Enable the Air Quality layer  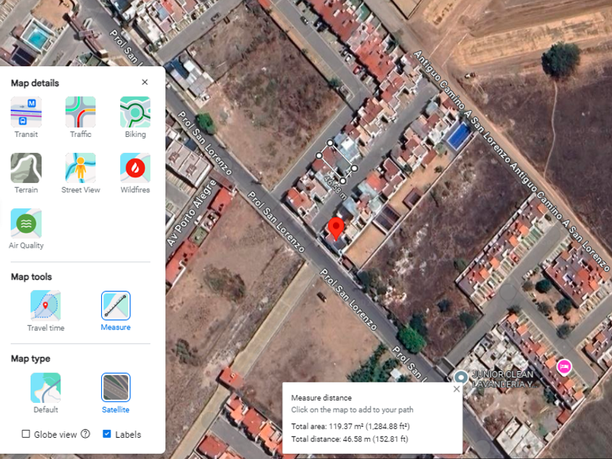[26, 223]
